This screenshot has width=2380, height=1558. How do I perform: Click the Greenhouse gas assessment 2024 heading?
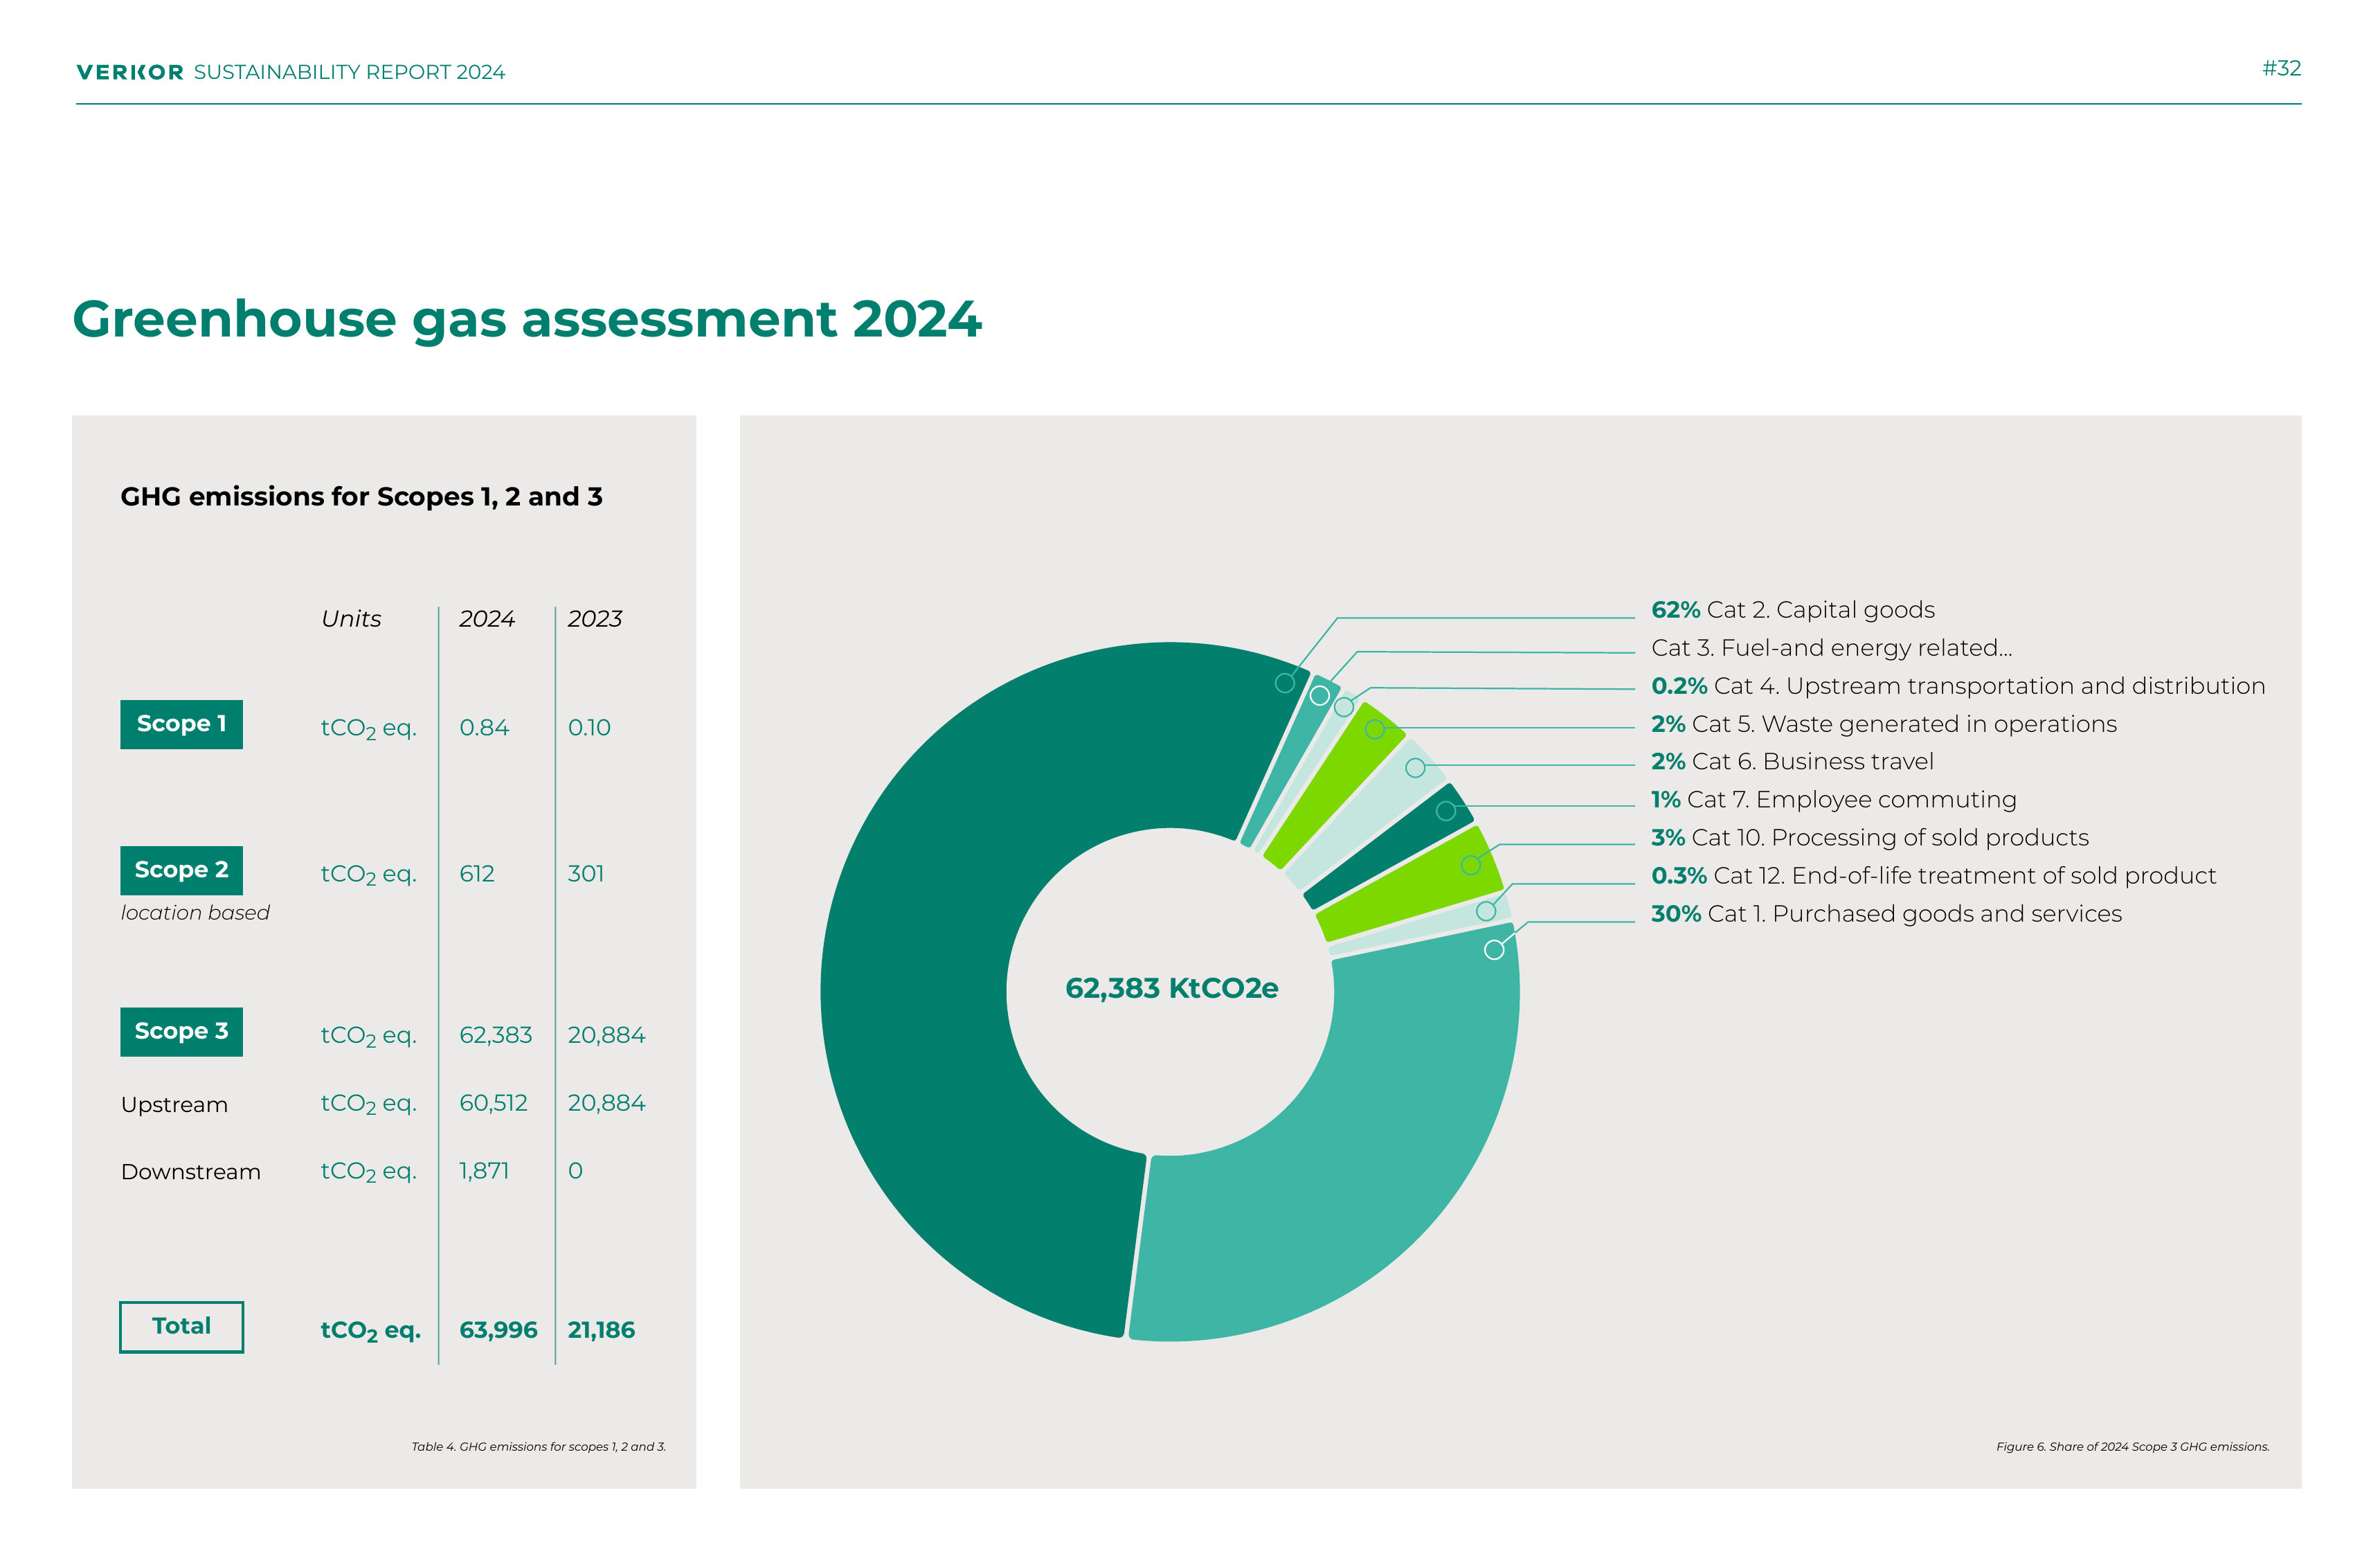(x=527, y=319)
